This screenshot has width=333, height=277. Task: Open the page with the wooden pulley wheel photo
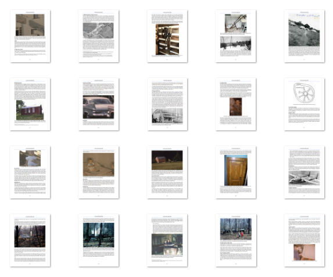(x=167, y=36)
